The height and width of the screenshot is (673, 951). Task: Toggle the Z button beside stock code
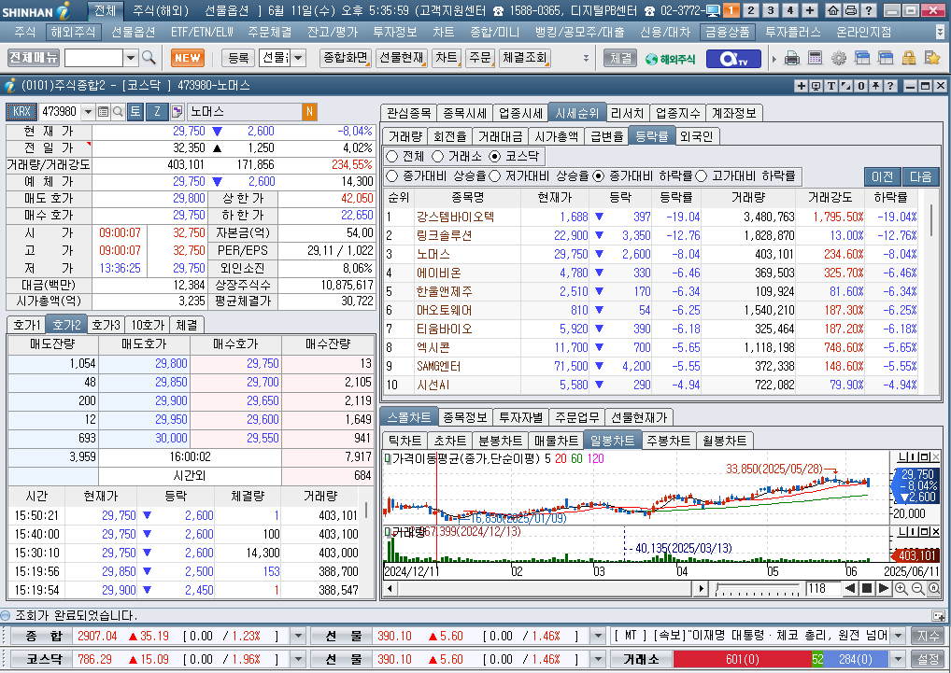(x=157, y=111)
